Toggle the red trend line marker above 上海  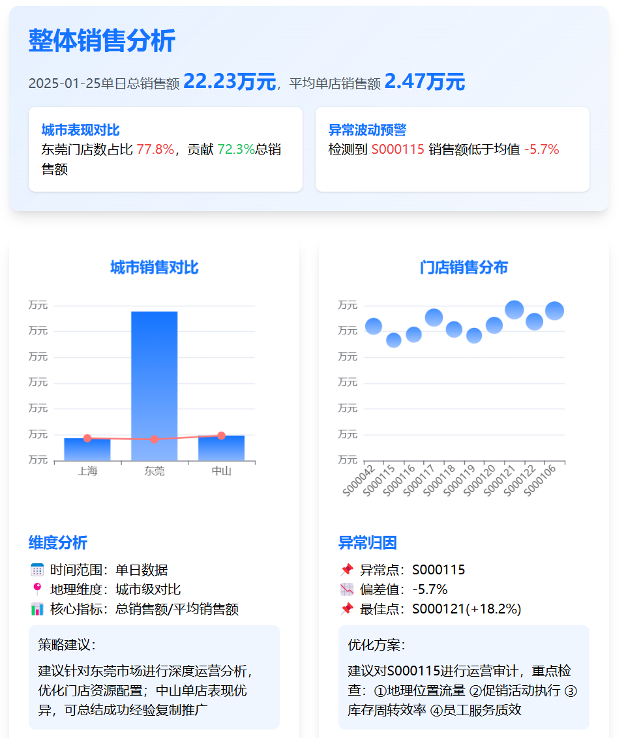click(87, 439)
